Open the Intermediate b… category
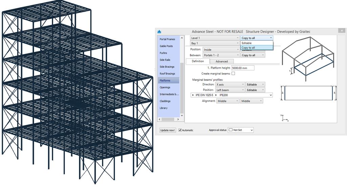This screenshot has width=347, height=188. point(169,94)
